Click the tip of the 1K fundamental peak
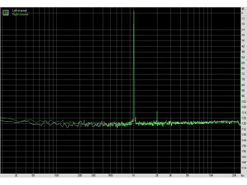Viewport: 247px width, 185px height. pyautogui.click(x=134, y=11)
